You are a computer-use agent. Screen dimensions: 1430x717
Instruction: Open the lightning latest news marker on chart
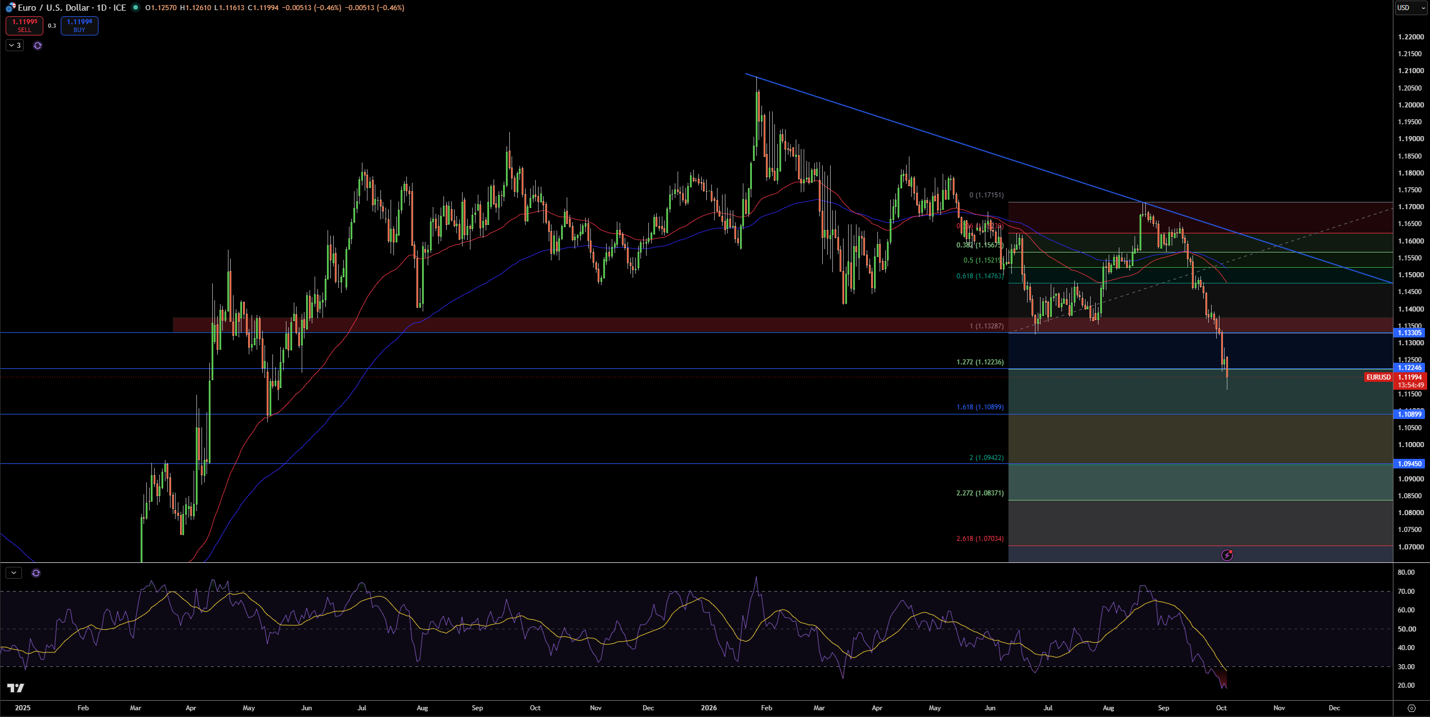[x=1227, y=555]
